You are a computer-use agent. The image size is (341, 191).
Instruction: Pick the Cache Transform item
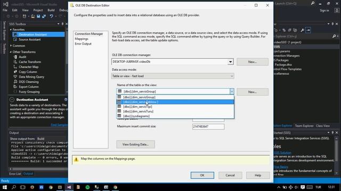[30, 62]
